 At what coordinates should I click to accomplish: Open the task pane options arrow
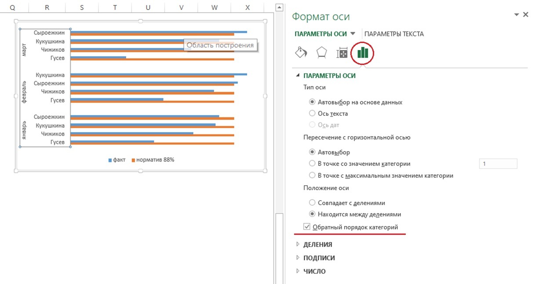point(516,15)
